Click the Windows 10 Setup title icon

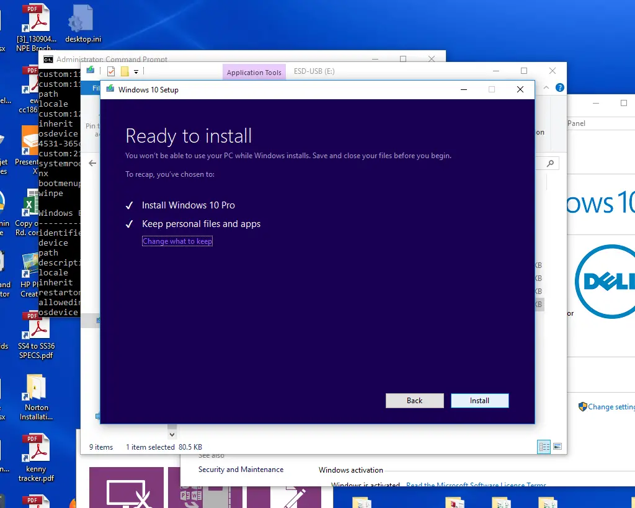[x=110, y=89]
